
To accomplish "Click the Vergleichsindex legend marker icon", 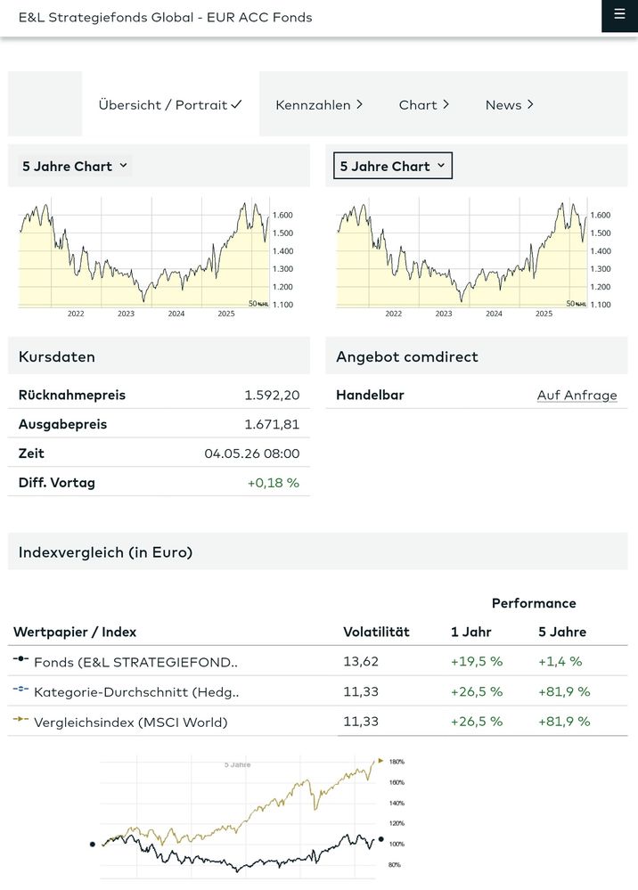I will (20, 719).
